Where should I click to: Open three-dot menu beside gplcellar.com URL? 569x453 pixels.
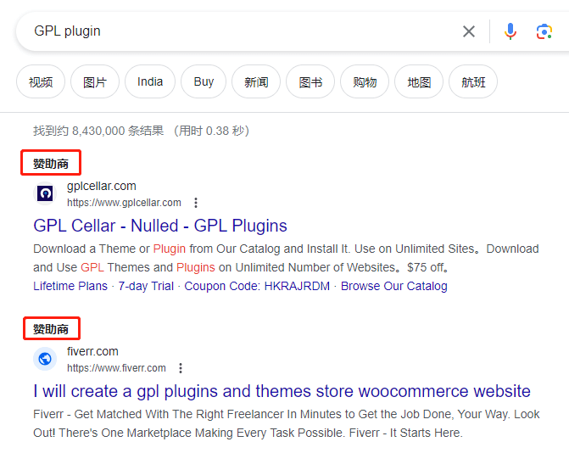[x=196, y=203]
